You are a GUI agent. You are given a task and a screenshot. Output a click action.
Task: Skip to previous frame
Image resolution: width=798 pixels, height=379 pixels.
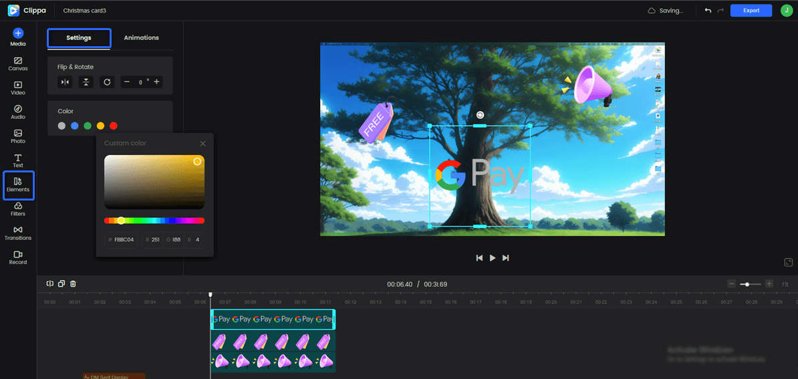479,258
